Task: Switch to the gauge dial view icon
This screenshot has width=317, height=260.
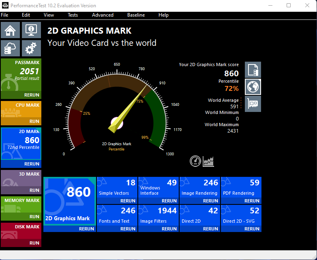Action: [195, 161]
